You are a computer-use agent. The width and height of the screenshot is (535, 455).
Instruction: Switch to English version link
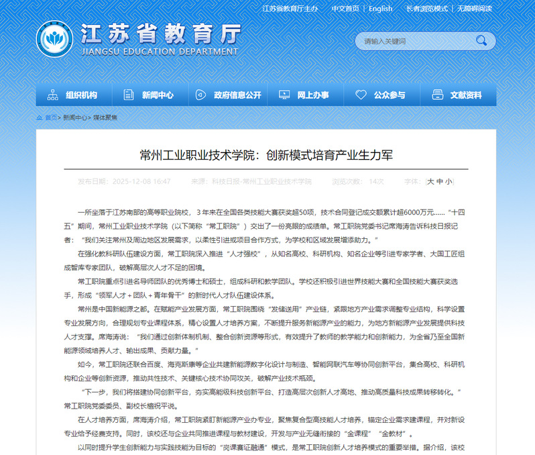380,9
